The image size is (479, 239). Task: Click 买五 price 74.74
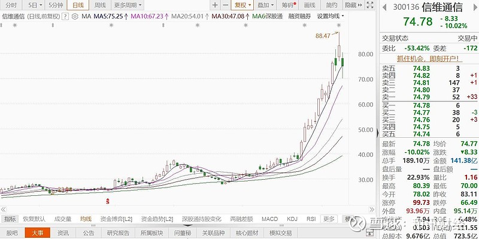coord(422,134)
